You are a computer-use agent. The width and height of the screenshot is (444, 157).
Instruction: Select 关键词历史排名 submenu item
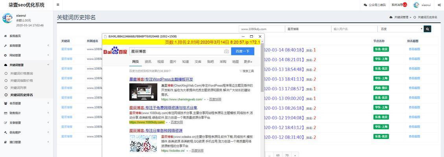[22, 95]
